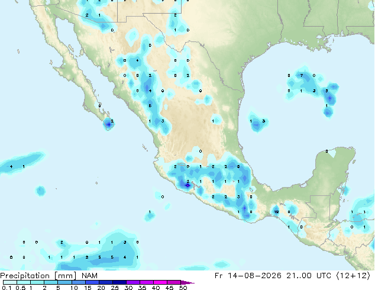Choose the 25–30 mm dark blue swatch
Image resolution: width=375 pixels, height=290 pixels.
119,282
